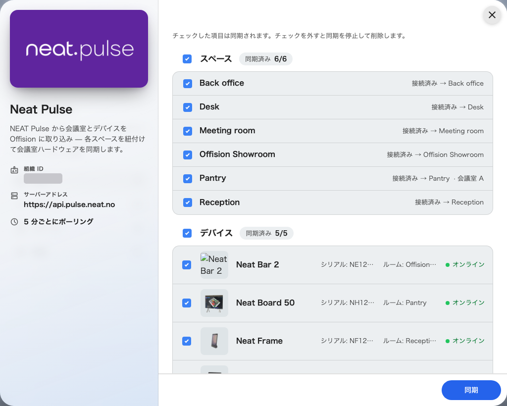Screen dimensions: 507x406
Task: Toggle the Meeting room checkbox
Action: tap(188, 131)
